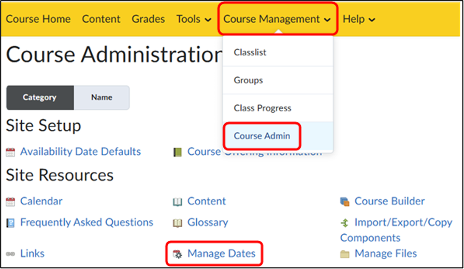
Task: Click the Course Builder blocks icon
Action: tap(345, 202)
